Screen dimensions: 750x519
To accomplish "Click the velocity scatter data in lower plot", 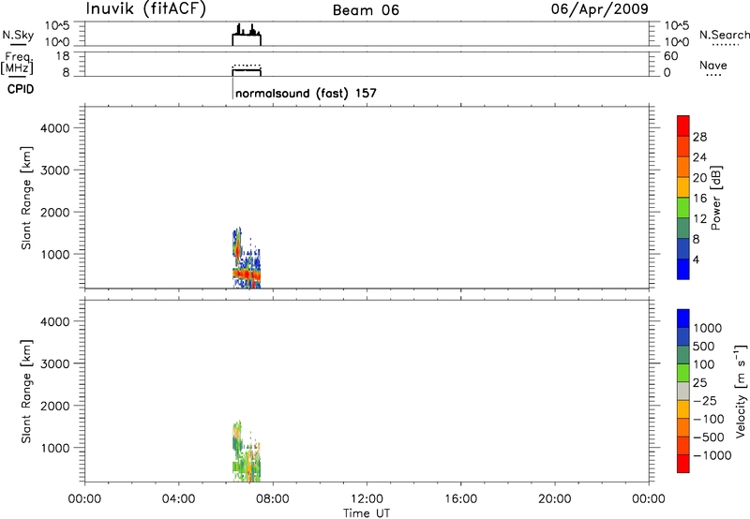I will click(x=247, y=452).
